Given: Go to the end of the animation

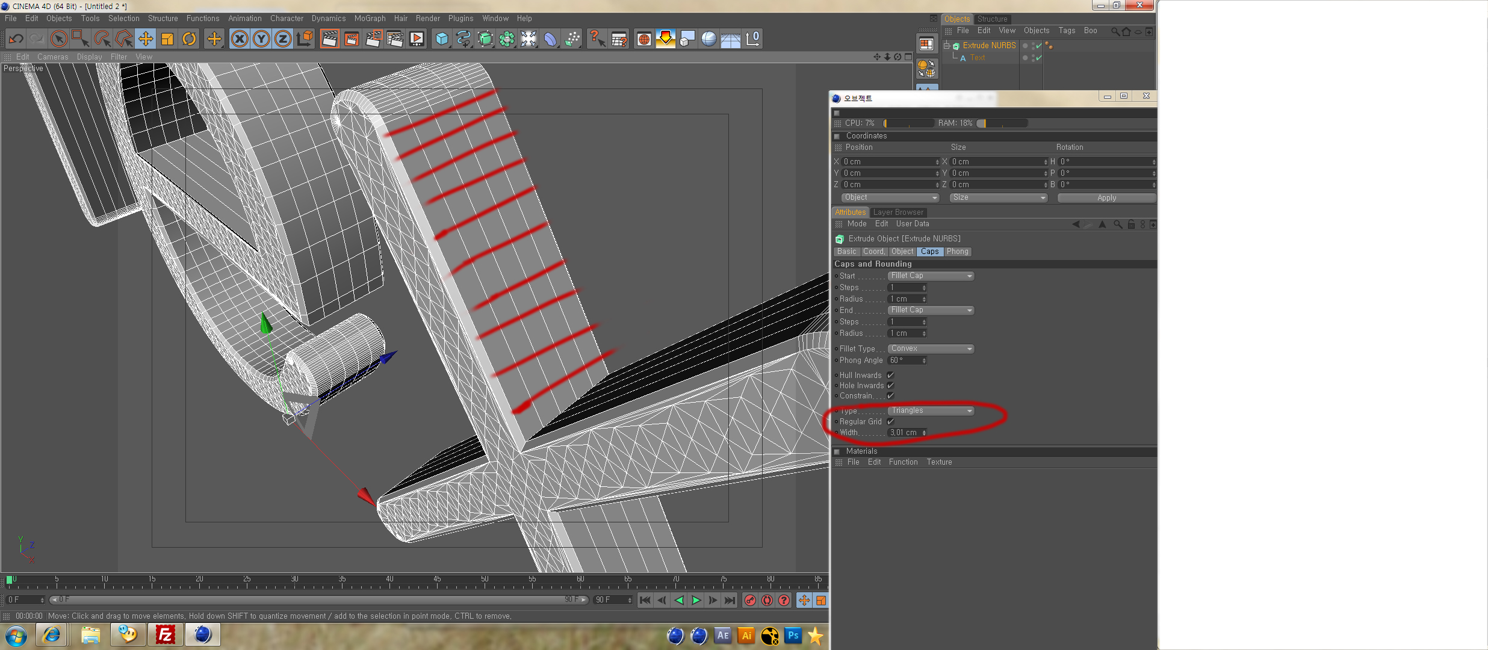Looking at the screenshot, I should pos(730,600).
